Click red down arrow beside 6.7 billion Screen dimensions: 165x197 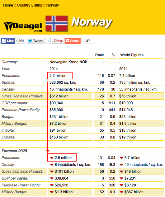[x=121, y=158]
